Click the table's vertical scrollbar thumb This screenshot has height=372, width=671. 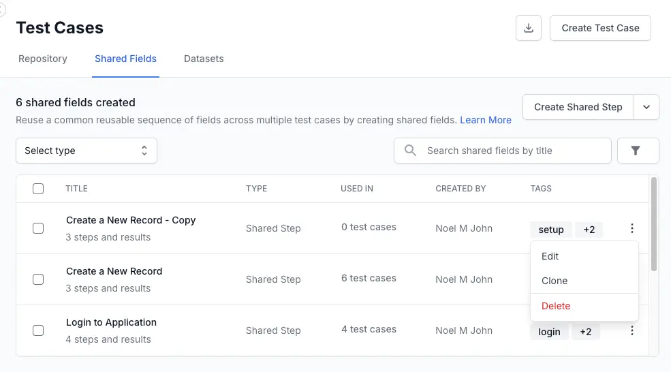click(x=653, y=224)
